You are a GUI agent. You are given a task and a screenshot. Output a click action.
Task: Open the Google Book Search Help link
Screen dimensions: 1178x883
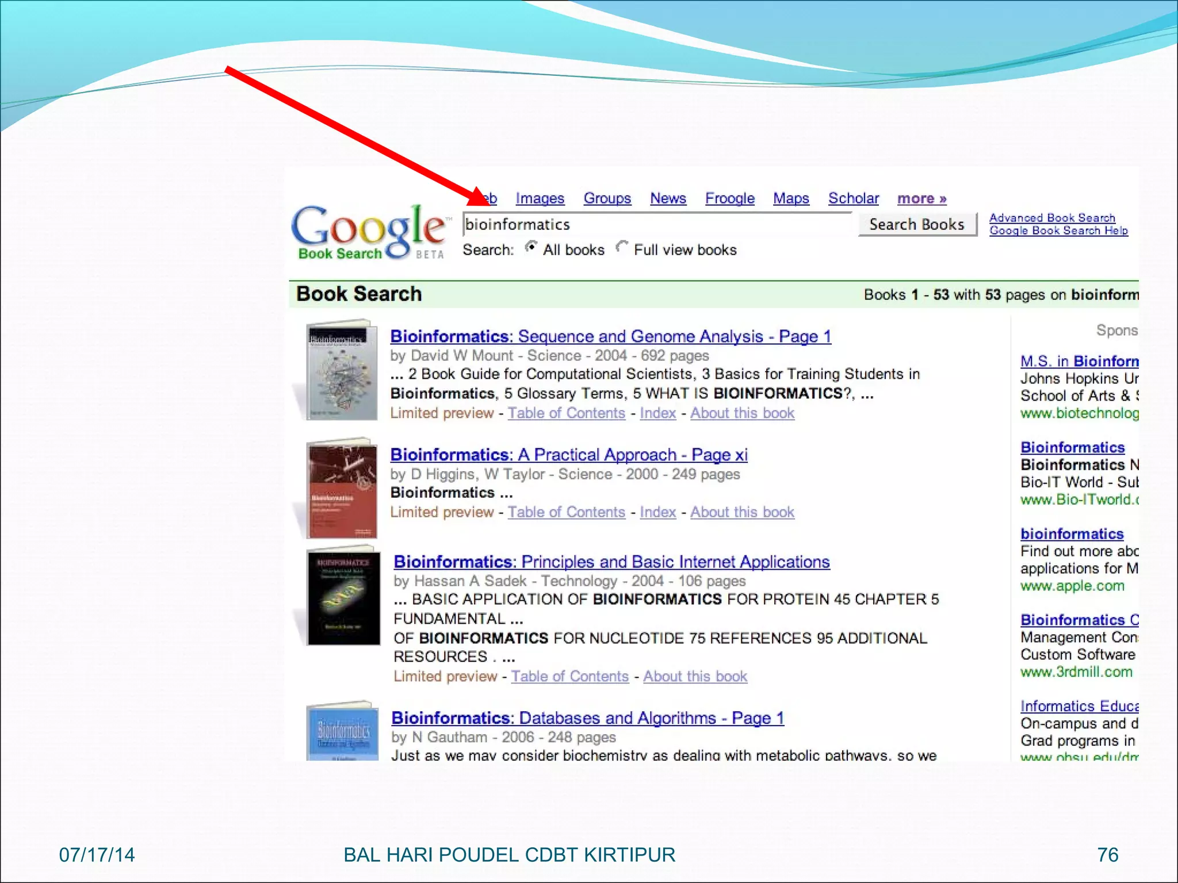[1058, 231]
